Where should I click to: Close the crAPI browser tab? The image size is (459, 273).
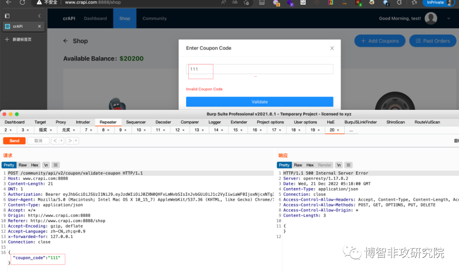(x=39, y=26)
